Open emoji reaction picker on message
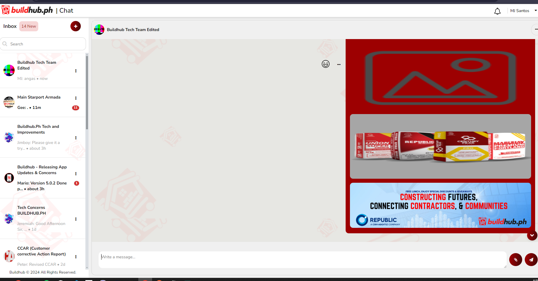 coord(326,64)
